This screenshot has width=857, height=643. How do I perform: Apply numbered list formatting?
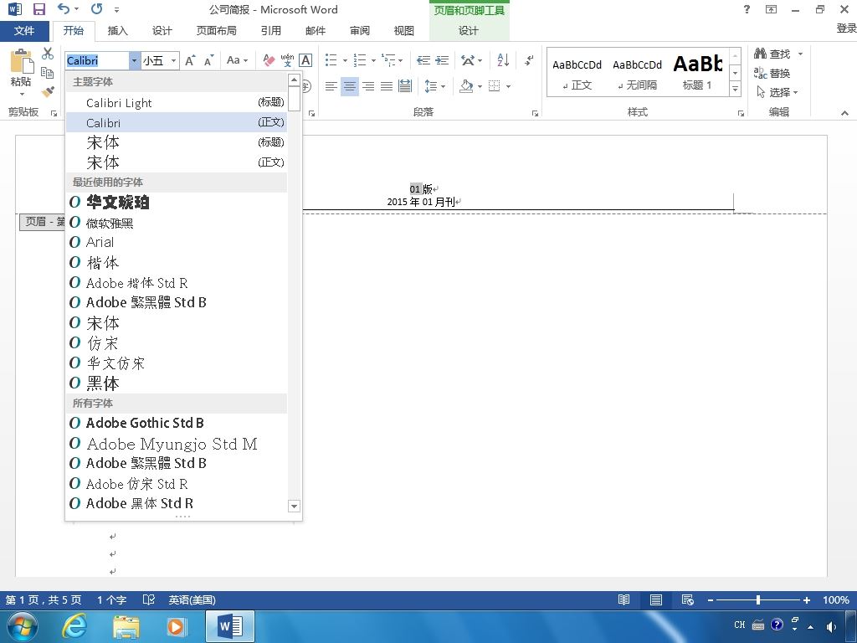(360, 59)
